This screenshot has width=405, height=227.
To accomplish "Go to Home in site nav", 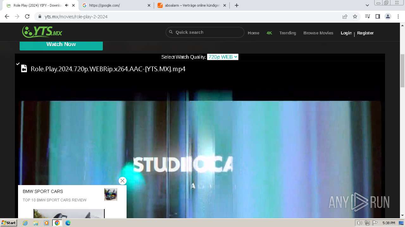I will pos(253,33).
